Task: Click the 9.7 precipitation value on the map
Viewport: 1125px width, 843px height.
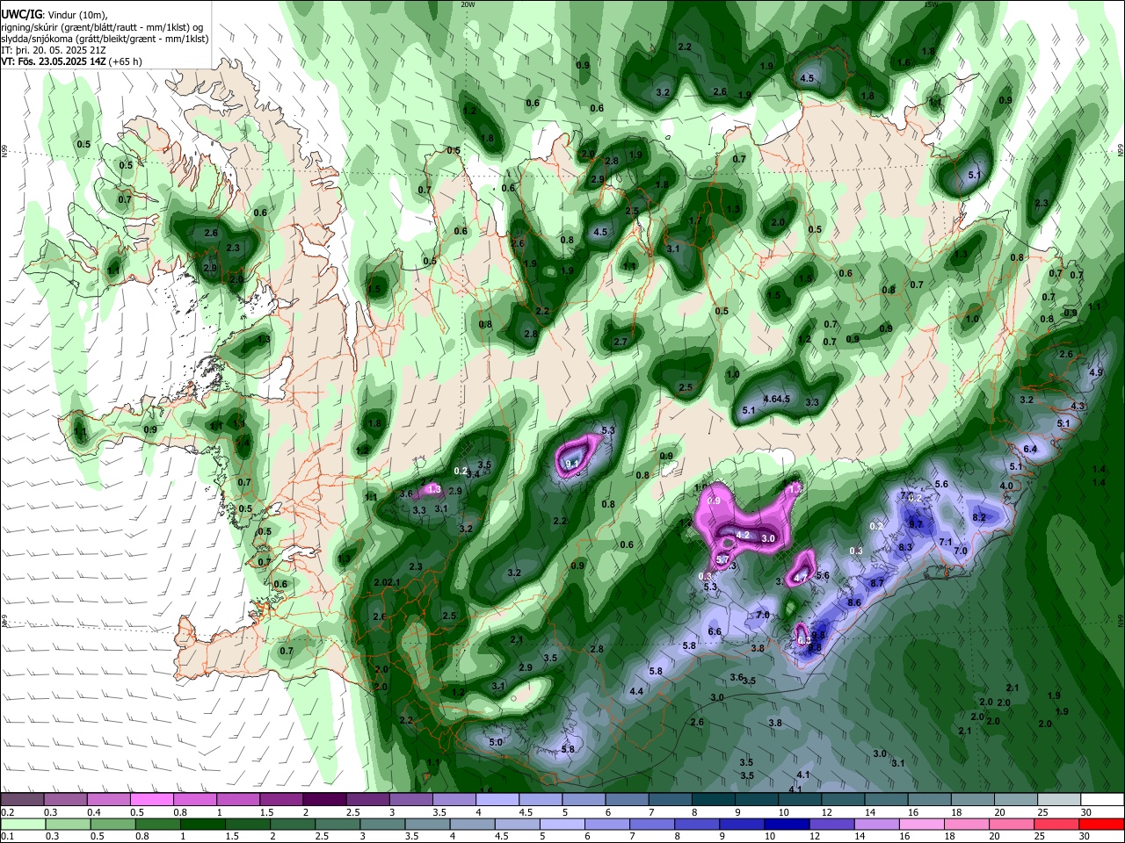Action: 916,524
